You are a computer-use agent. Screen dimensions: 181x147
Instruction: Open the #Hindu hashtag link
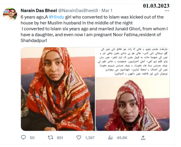click(57, 17)
